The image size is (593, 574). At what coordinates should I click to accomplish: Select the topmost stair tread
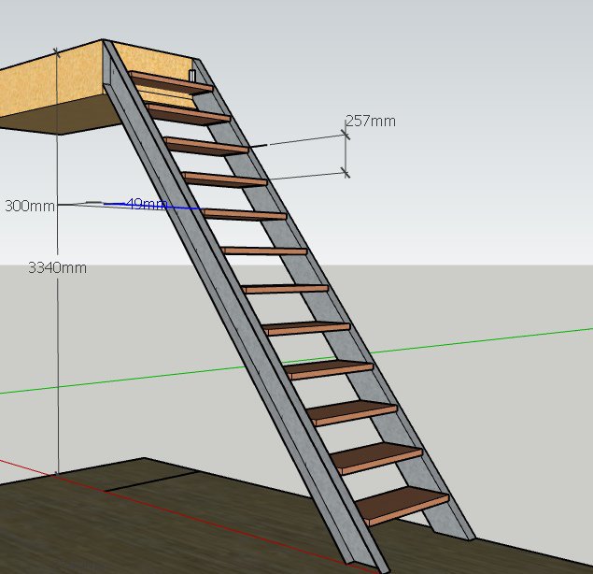pos(171,82)
